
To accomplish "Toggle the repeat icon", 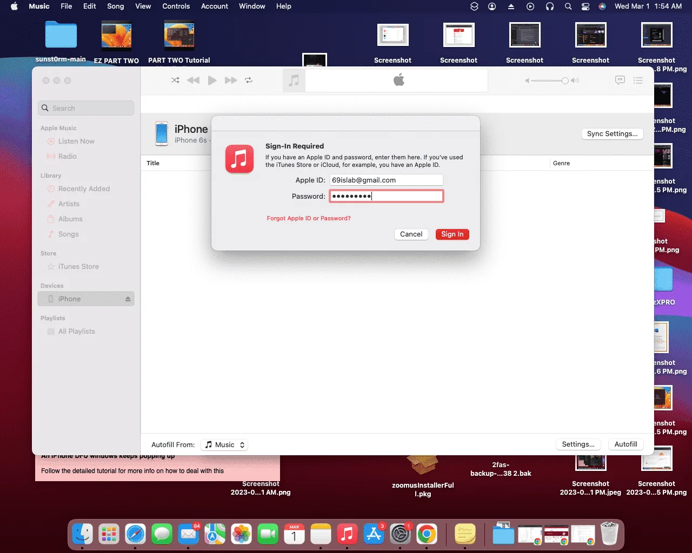I will pyautogui.click(x=249, y=80).
